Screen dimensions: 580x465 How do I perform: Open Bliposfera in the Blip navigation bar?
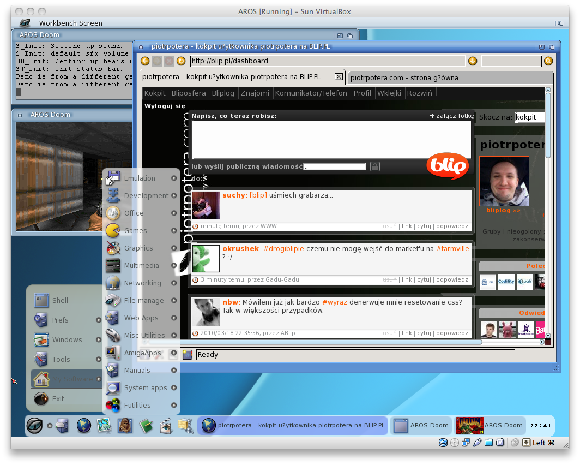pyautogui.click(x=189, y=93)
